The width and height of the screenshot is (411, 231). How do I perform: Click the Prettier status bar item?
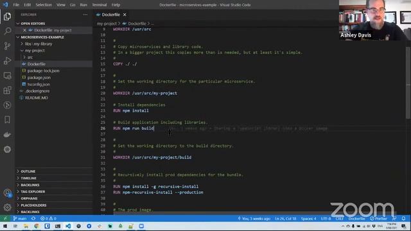(378, 218)
